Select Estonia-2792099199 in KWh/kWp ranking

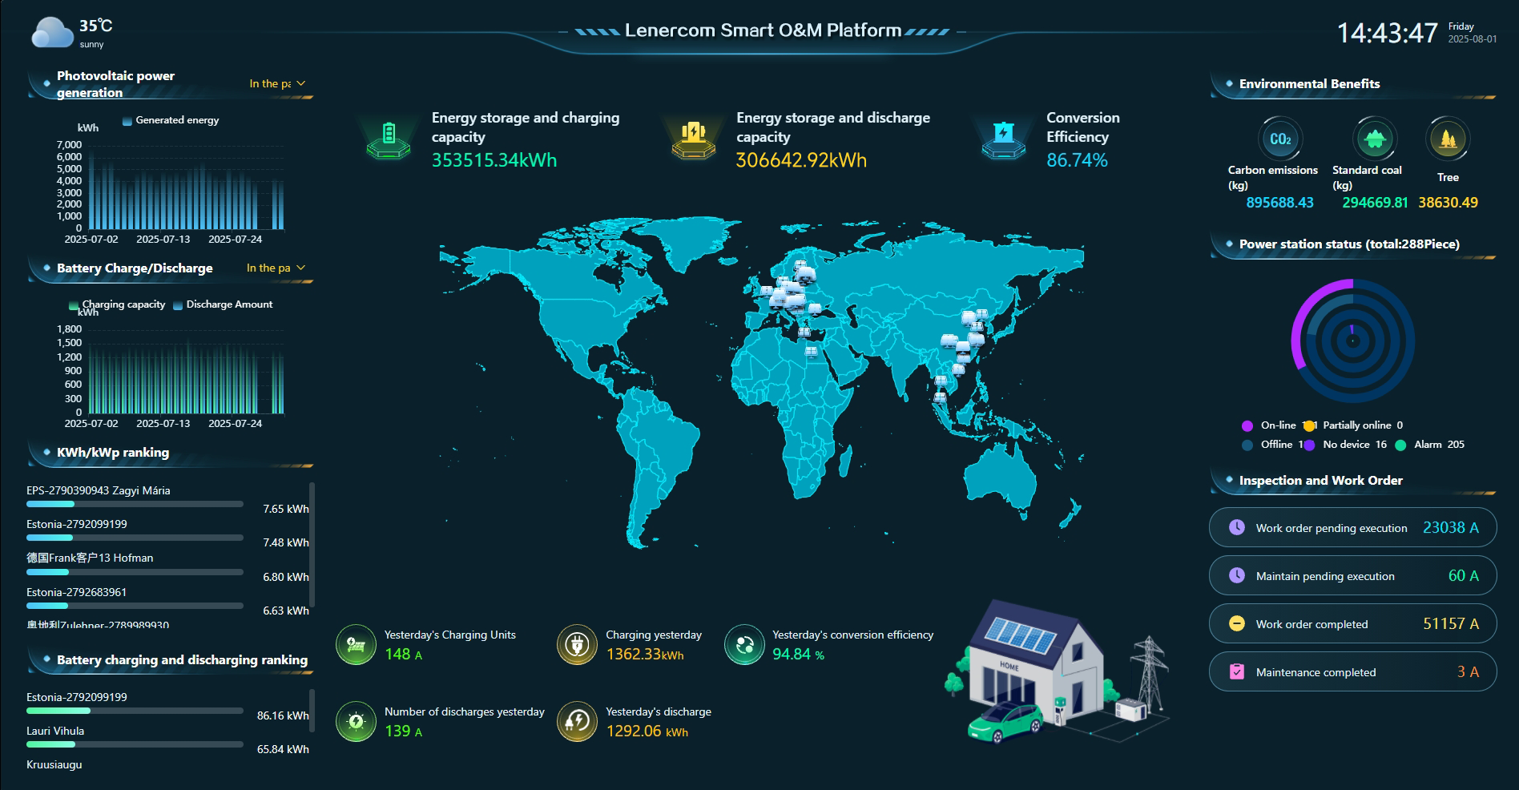click(x=77, y=524)
